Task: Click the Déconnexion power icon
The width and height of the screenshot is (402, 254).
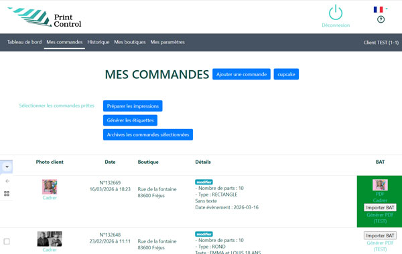Action: (x=336, y=12)
